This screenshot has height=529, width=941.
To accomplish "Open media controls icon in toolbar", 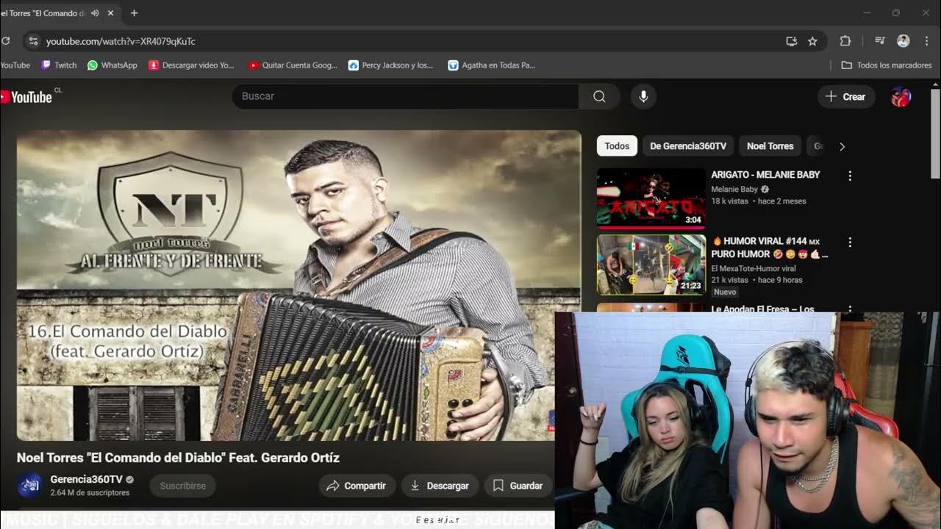I will click(879, 41).
